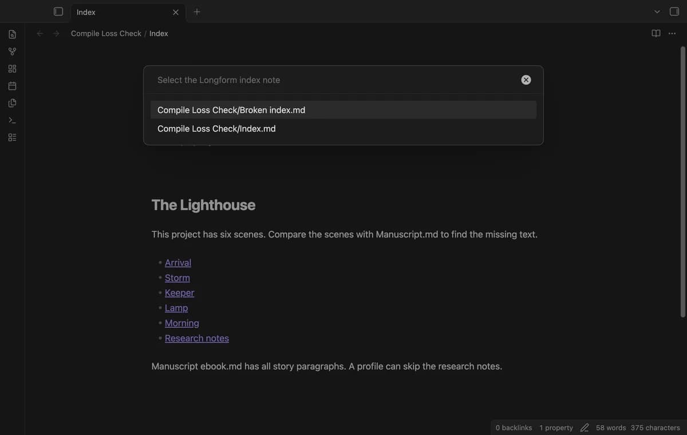
Task: Select the Index tab
Action: [128, 12]
